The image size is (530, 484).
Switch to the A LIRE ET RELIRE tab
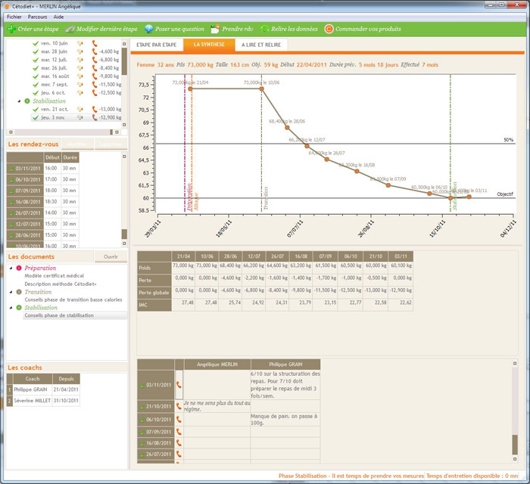(x=261, y=45)
